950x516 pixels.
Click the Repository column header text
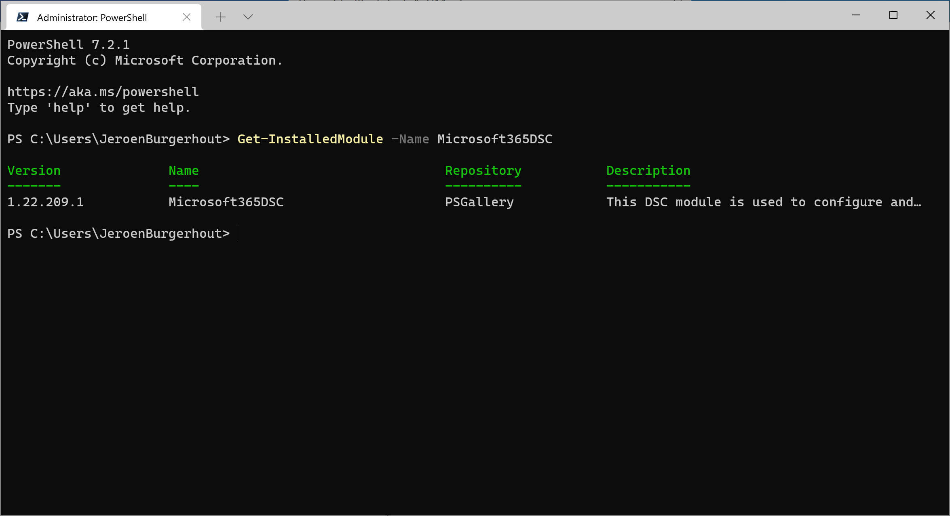483,170
